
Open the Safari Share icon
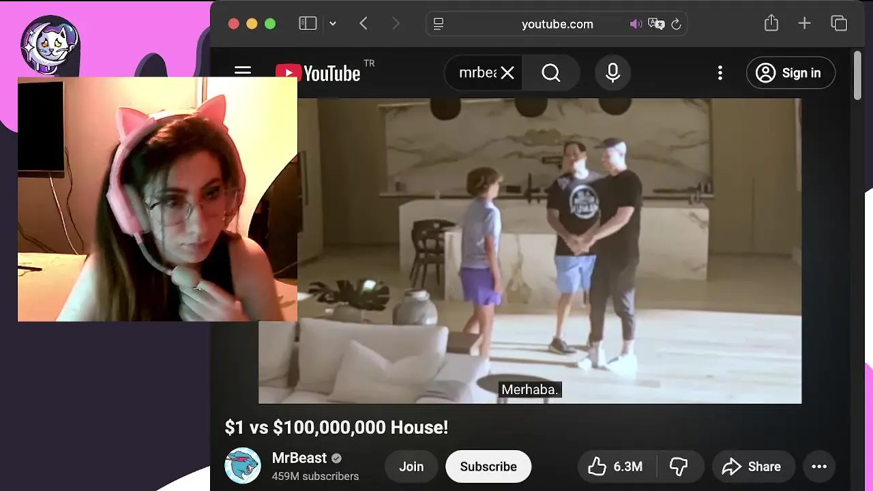coord(771,23)
